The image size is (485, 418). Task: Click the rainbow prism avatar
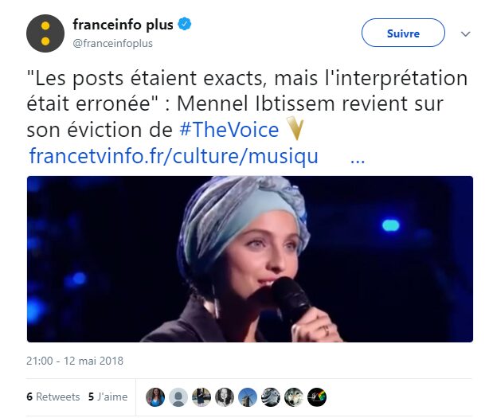click(x=317, y=397)
